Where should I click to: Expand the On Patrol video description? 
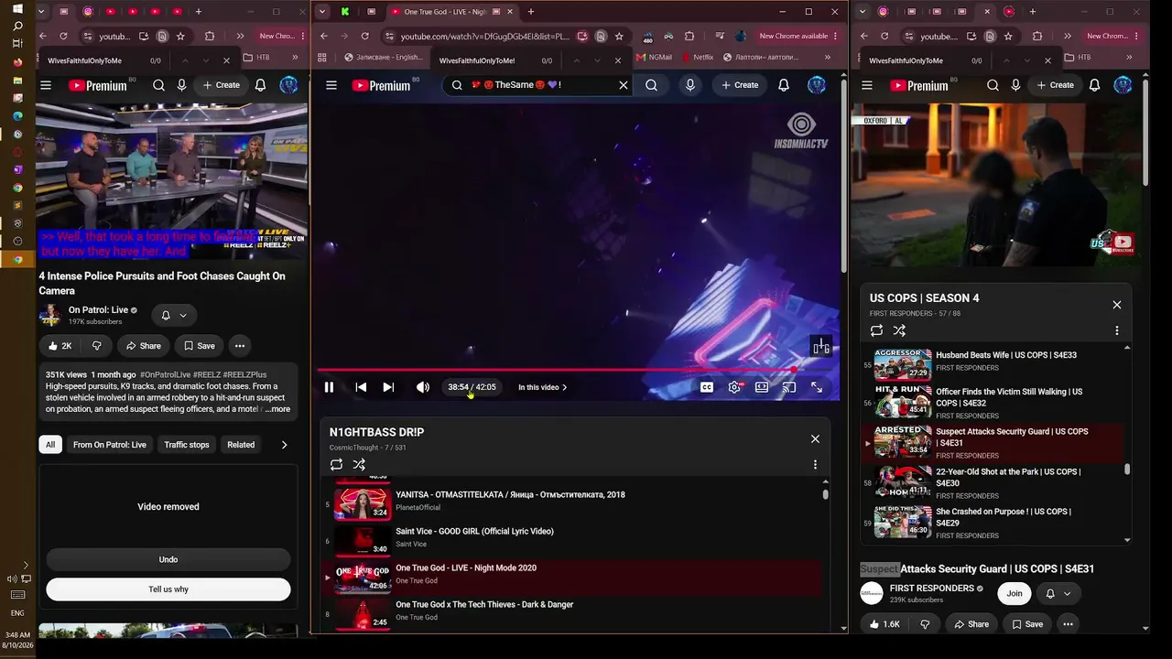click(x=277, y=409)
